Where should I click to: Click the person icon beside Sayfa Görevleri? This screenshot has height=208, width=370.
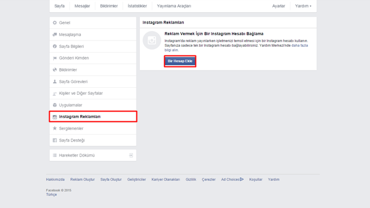coord(55,81)
